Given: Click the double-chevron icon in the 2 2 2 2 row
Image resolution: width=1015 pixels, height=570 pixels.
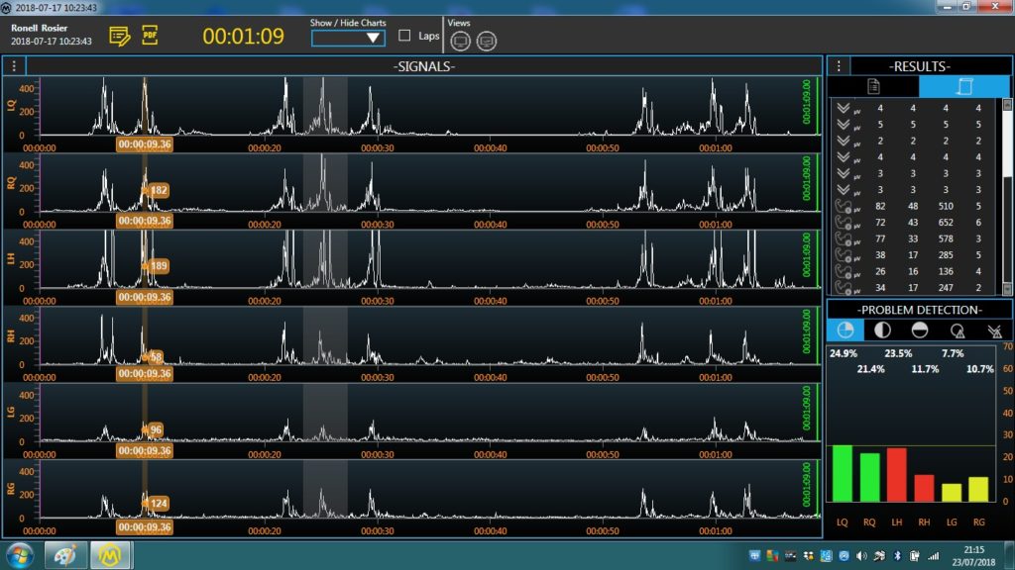Looking at the screenshot, I should (844, 141).
